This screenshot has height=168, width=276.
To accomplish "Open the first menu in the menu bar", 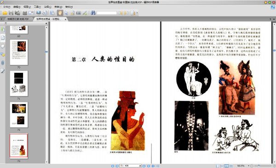I will pyautogui.click(x=6, y=7).
